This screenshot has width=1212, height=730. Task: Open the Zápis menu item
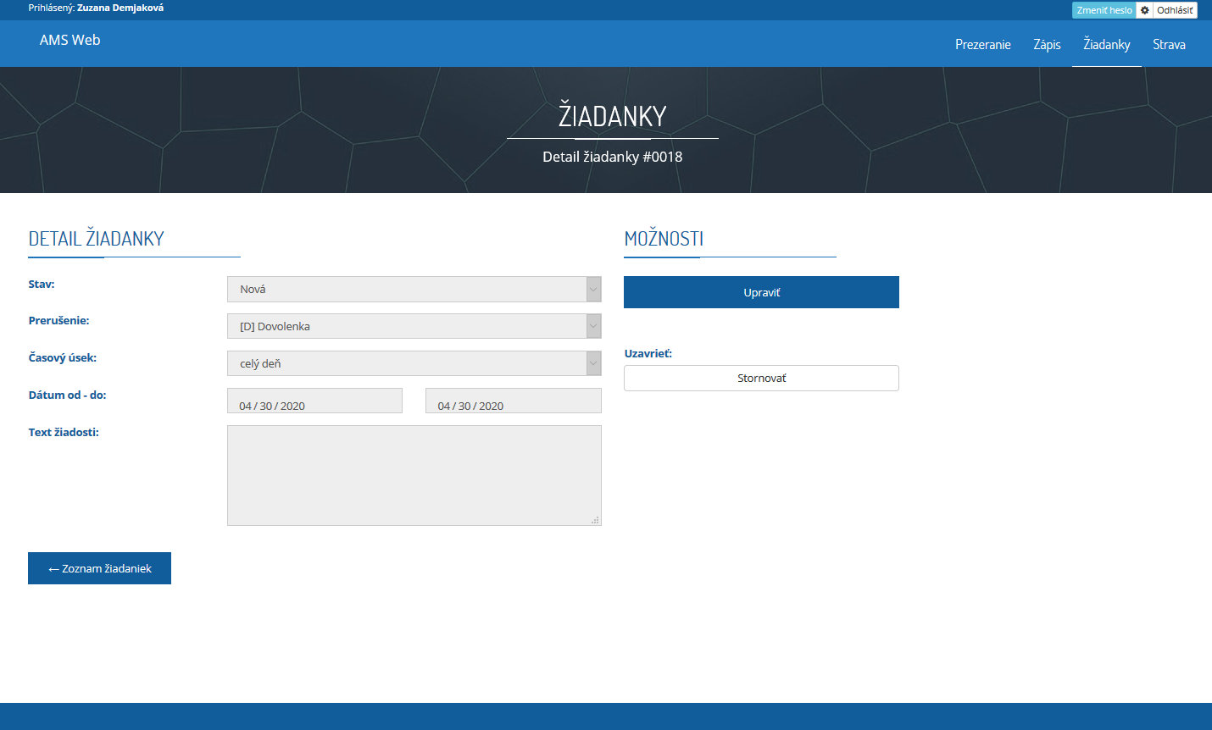click(1047, 44)
